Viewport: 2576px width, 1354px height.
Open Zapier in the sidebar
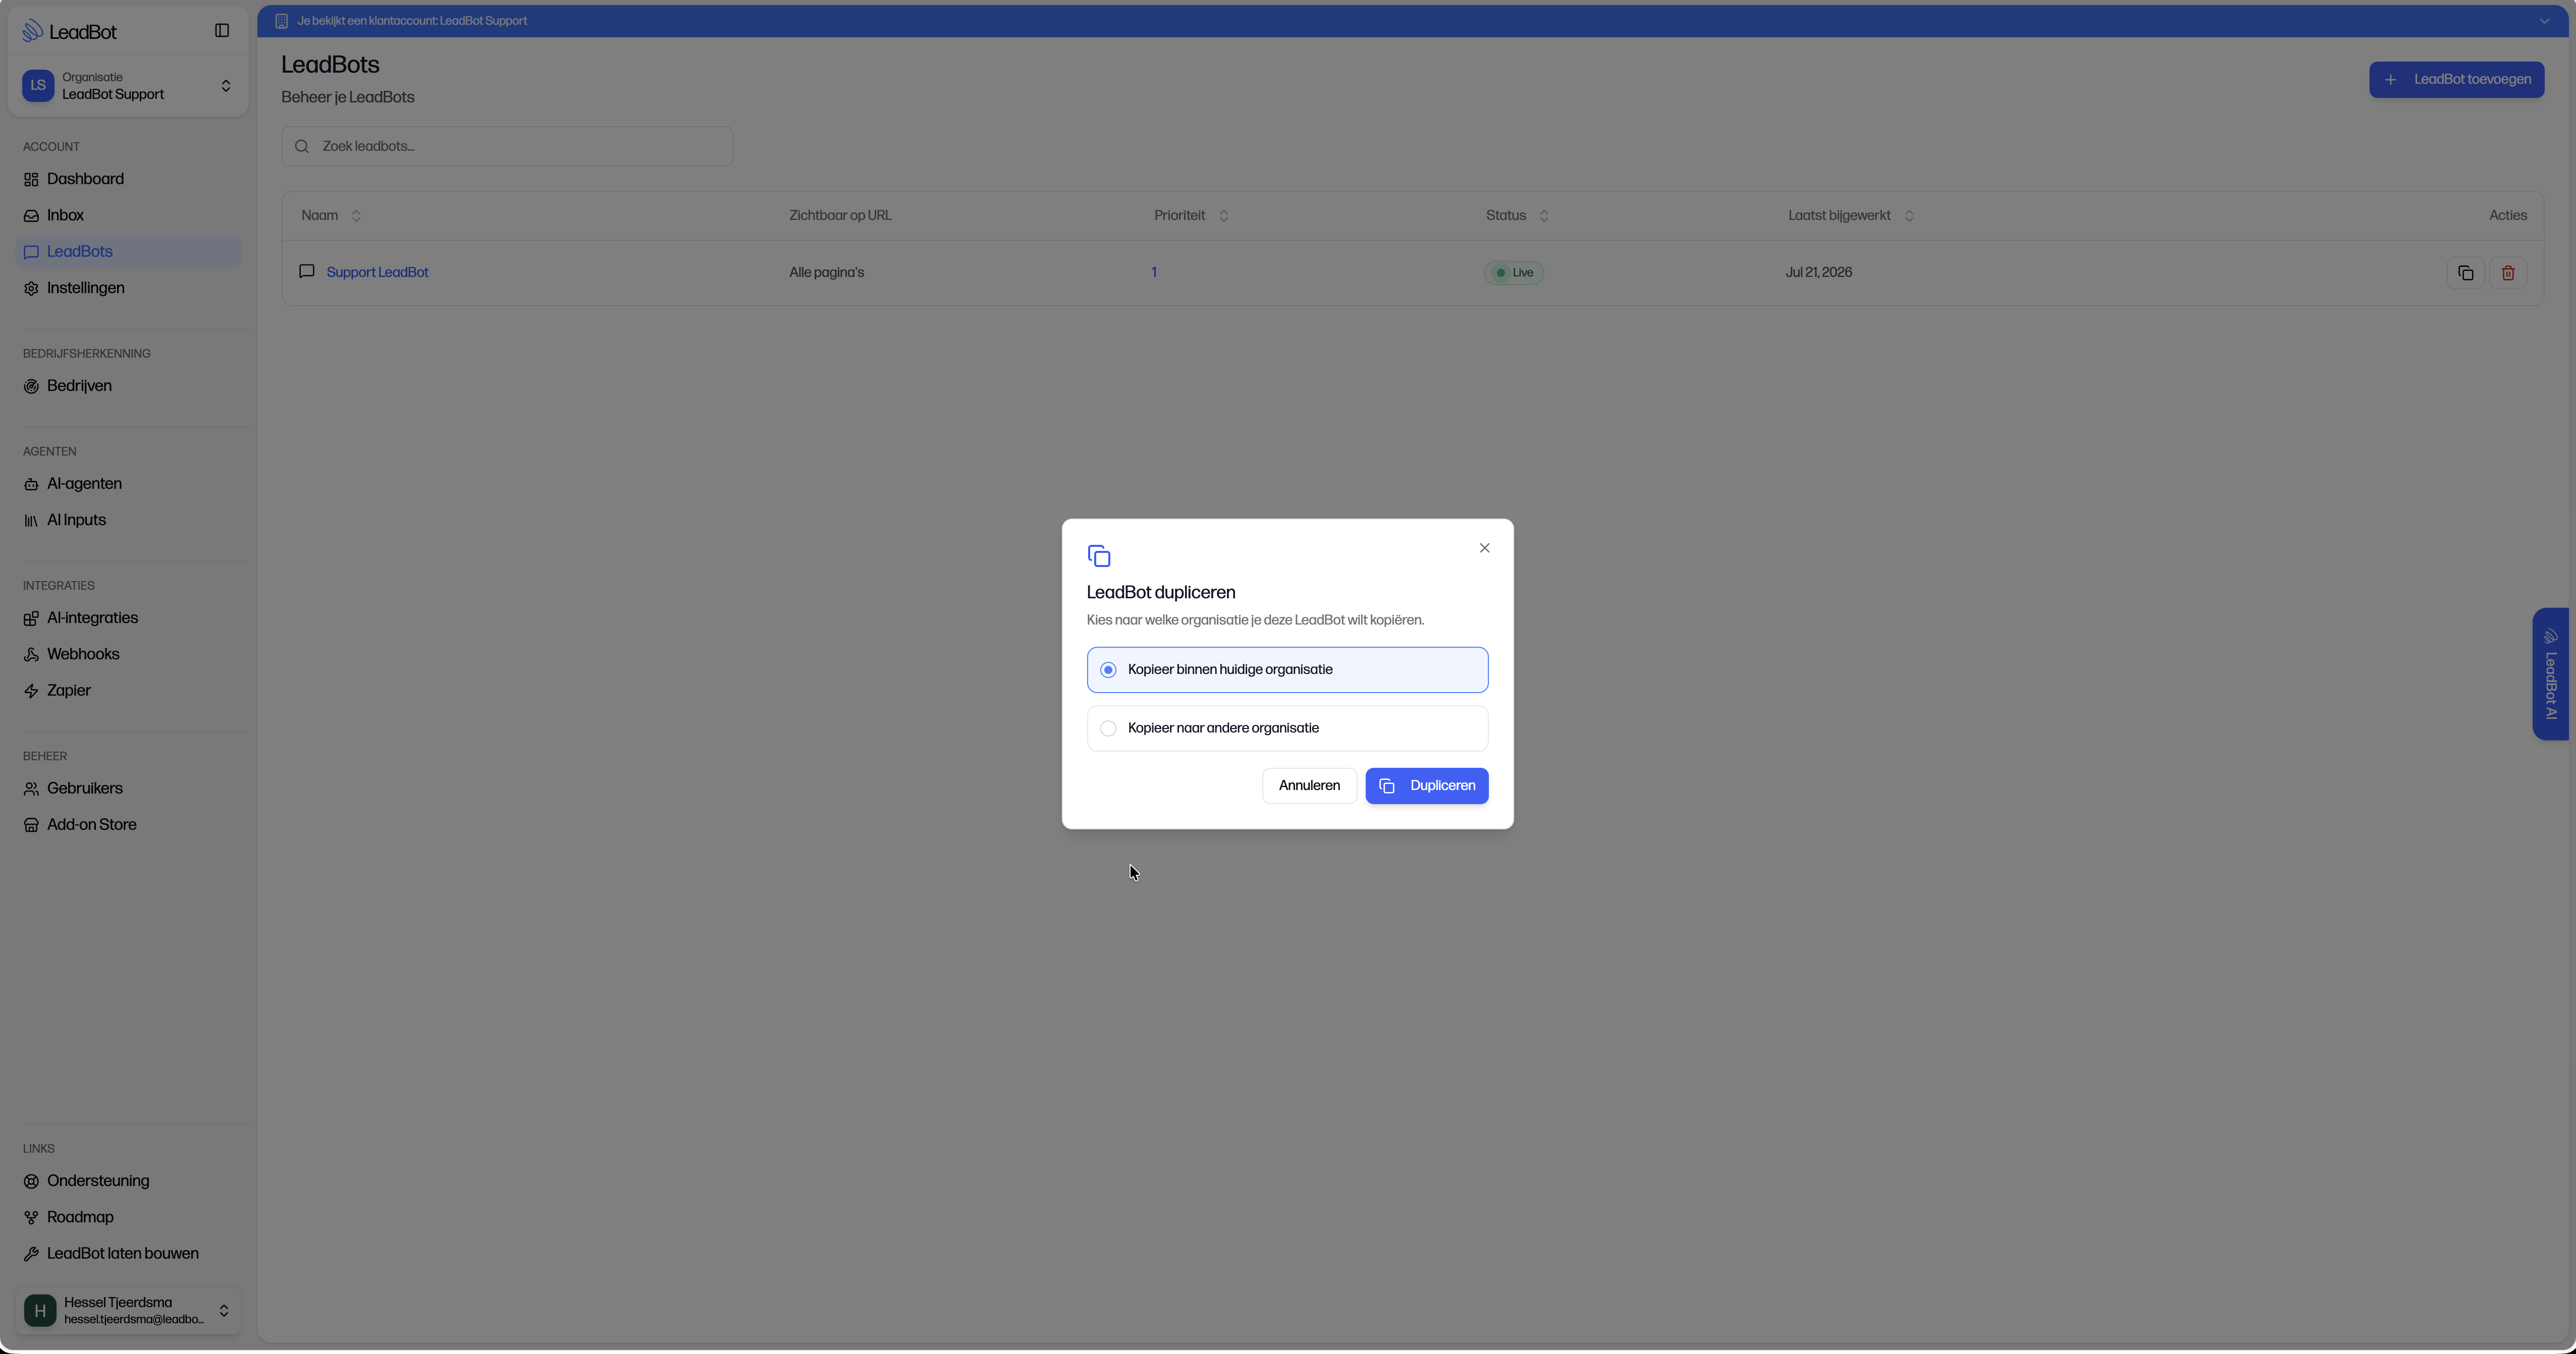click(x=128, y=692)
